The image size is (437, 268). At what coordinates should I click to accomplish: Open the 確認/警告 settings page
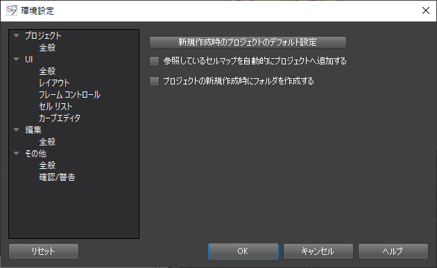(x=57, y=177)
